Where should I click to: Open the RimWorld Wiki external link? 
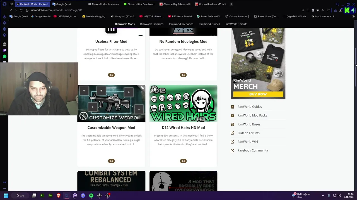[x=248, y=142]
